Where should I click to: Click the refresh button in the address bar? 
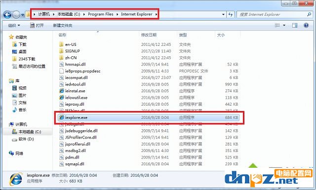pos(231,14)
